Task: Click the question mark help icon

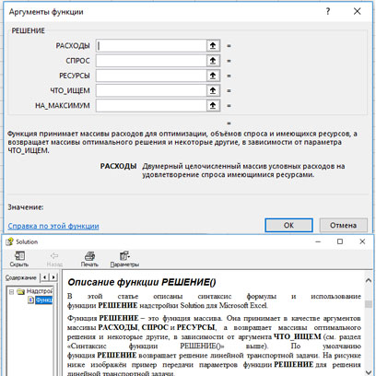Action: point(328,12)
